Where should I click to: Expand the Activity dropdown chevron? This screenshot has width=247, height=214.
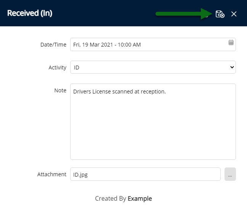[x=232, y=67]
